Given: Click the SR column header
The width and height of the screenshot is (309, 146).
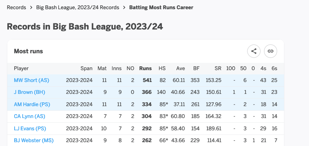Looking at the screenshot, I should tap(218, 68).
